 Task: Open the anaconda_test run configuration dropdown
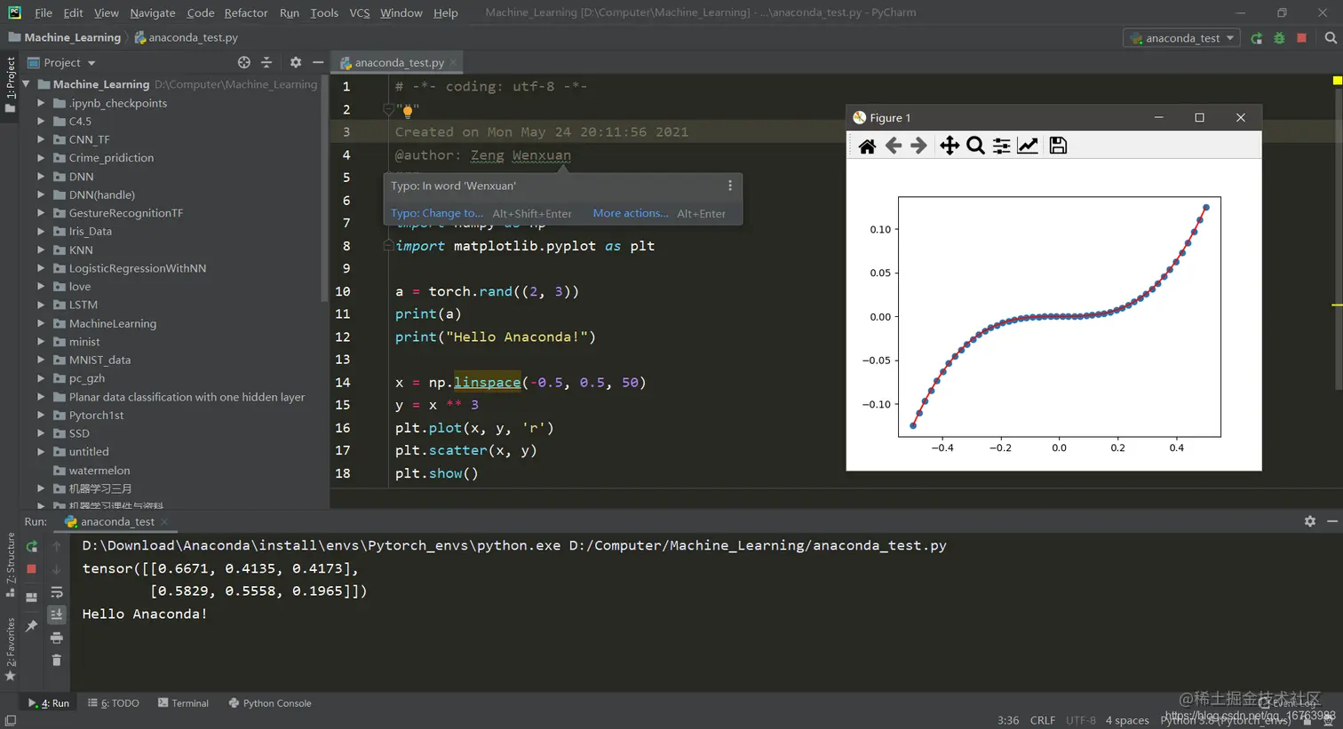[1181, 38]
